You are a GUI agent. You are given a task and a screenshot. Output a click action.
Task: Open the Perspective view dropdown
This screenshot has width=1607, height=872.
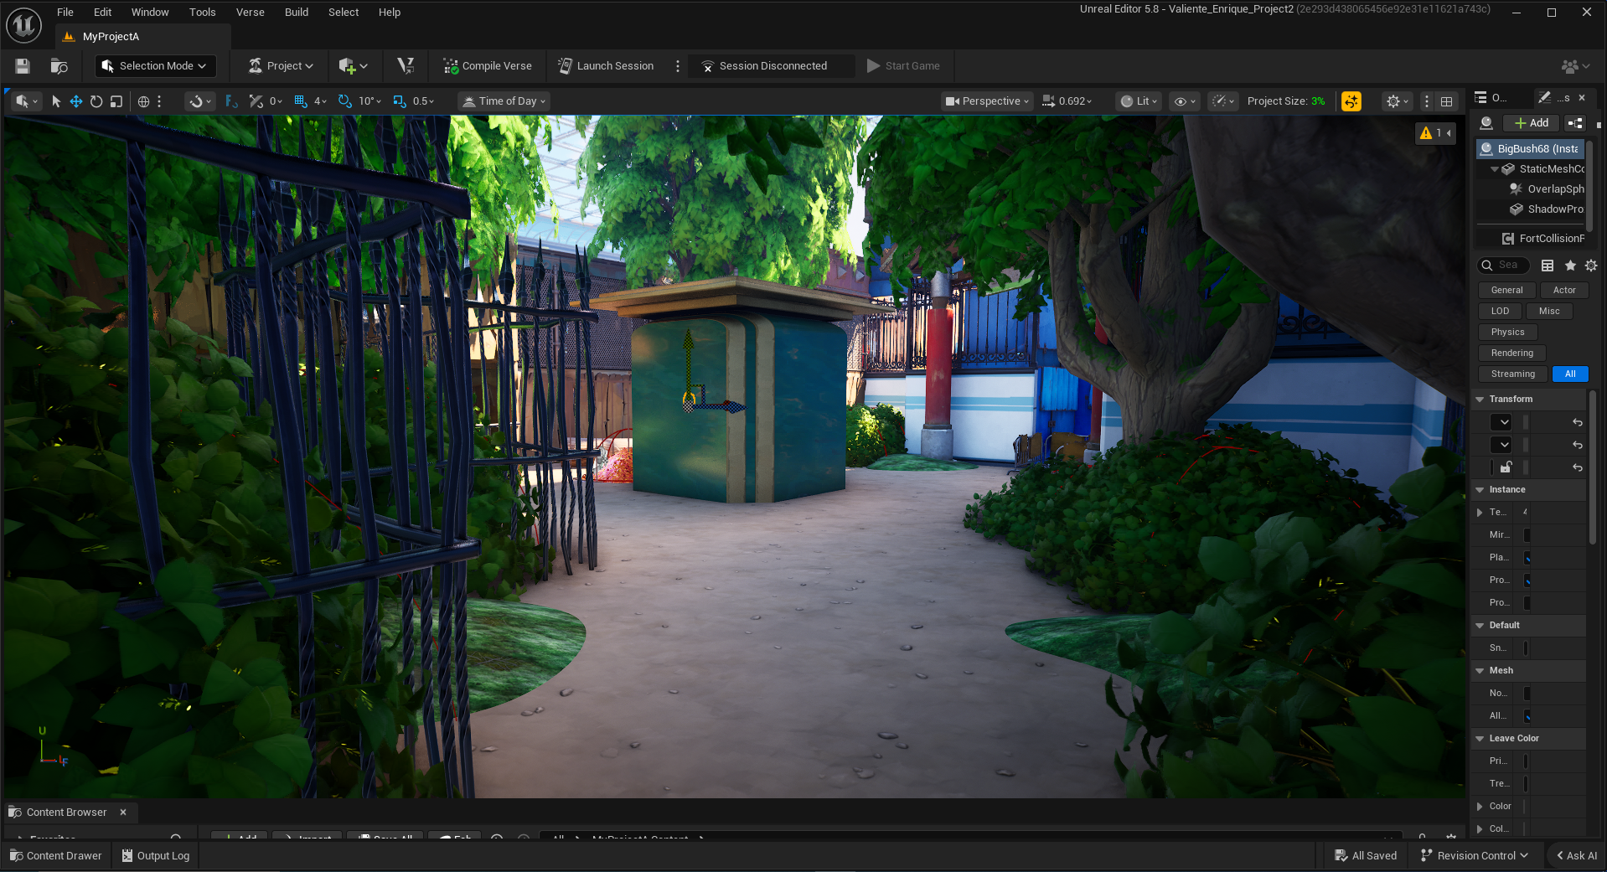point(987,101)
